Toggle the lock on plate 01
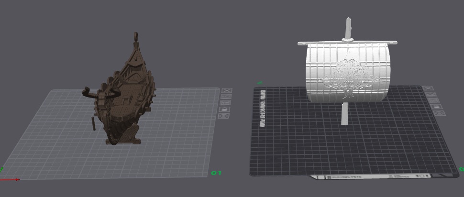 pyautogui.click(x=225, y=109)
